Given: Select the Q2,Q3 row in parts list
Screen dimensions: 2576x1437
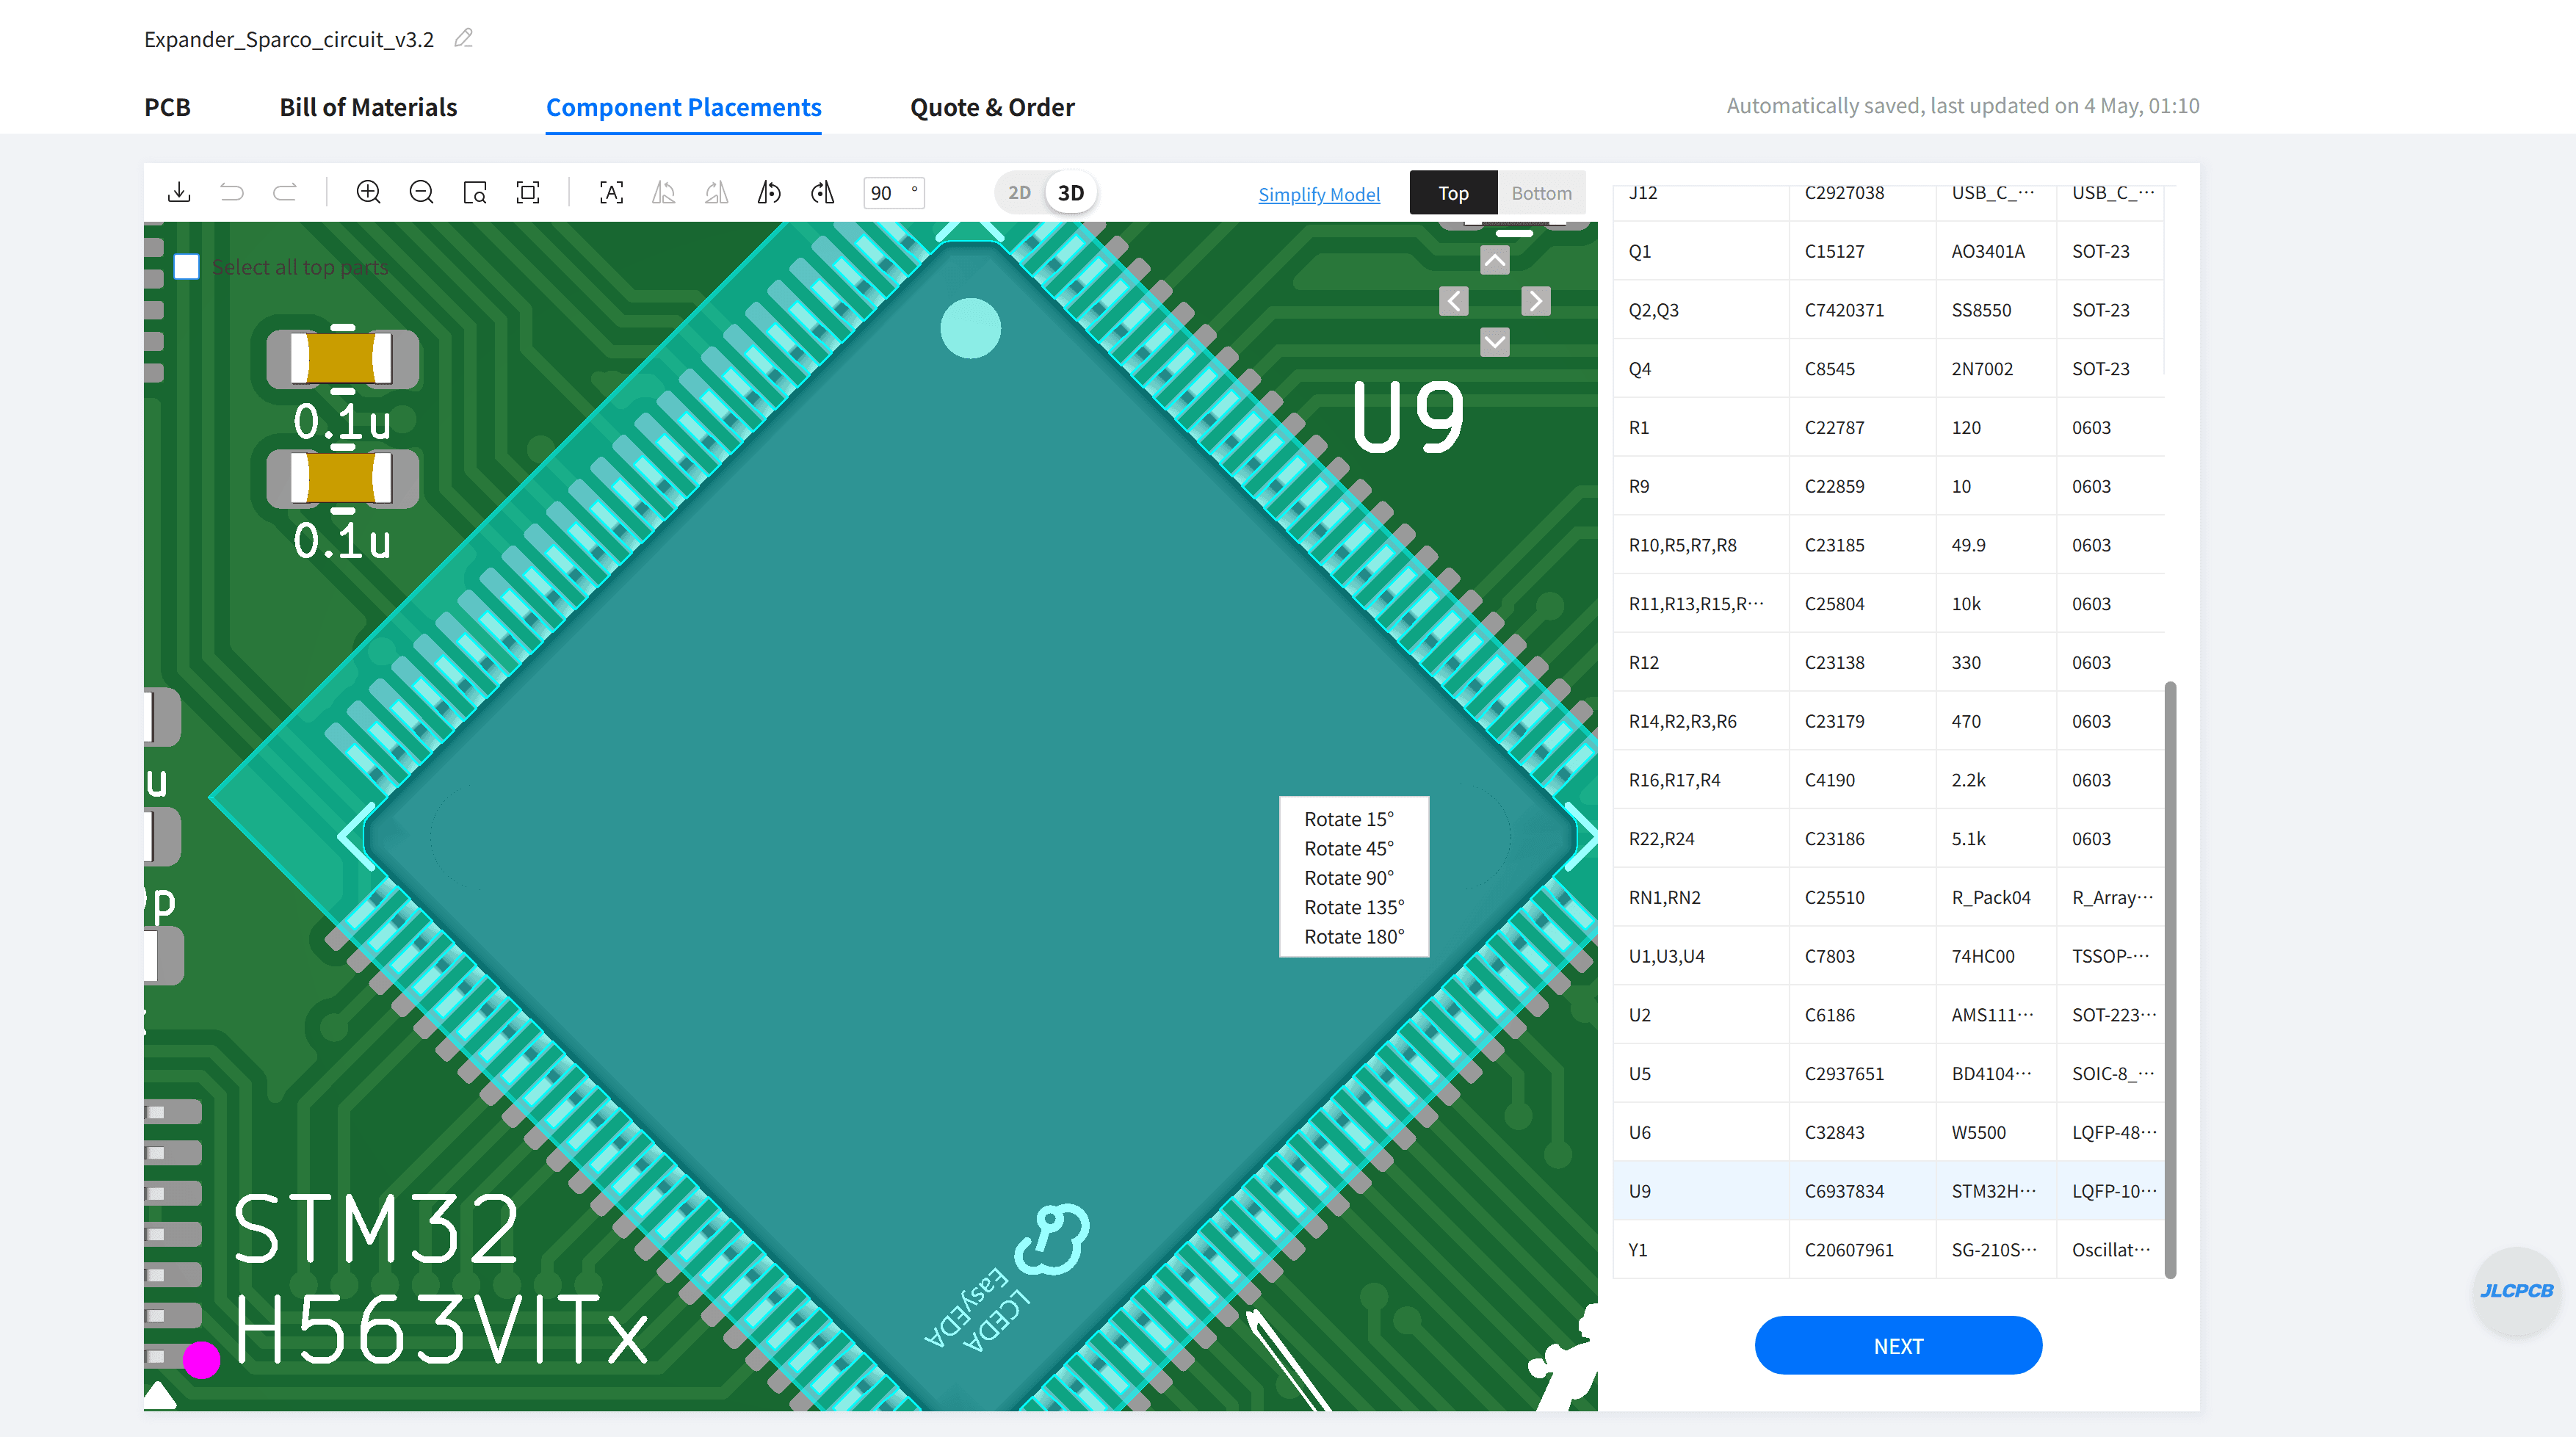Looking at the screenshot, I should click(x=1888, y=310).
